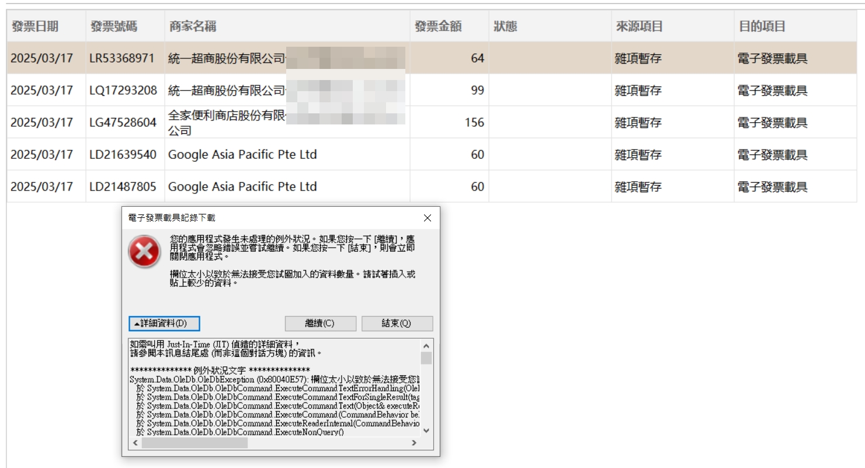Click the 繼續(C) button

(x=320, y=324)
